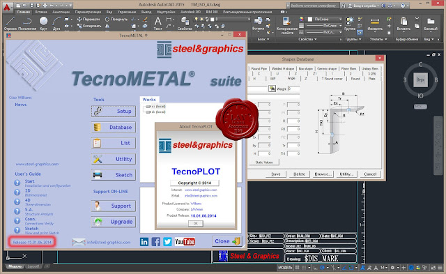
Task: Click the help icon beside S.A. guide
Action: pyautogui.click(x=17, y=211)
